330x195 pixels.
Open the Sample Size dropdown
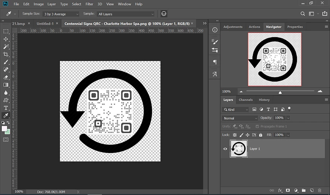pos(61,14)
